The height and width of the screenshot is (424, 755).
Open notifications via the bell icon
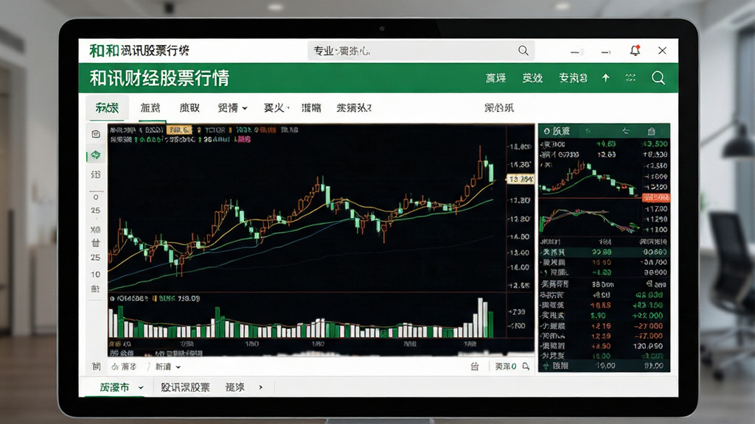pyautogui.click(x=635, y=51)
